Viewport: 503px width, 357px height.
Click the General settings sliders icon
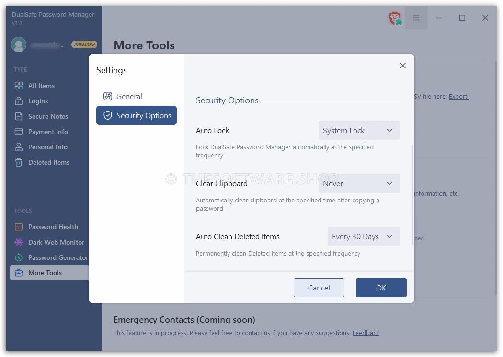point(108,96)
